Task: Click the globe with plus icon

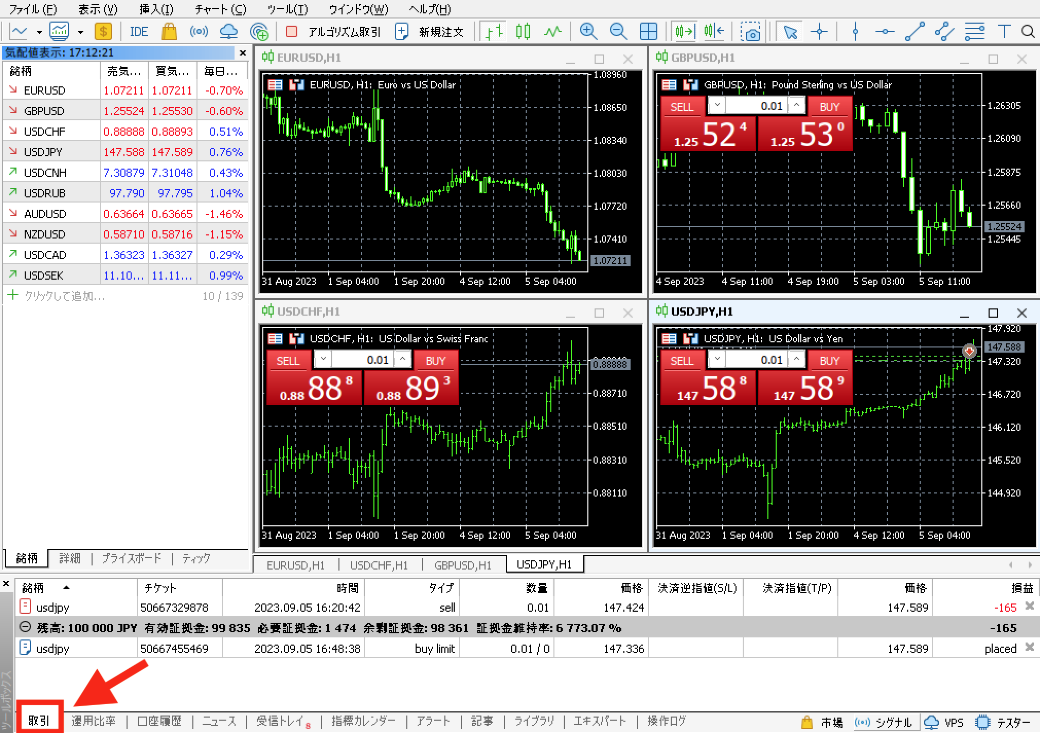Action: pos(259,32)
